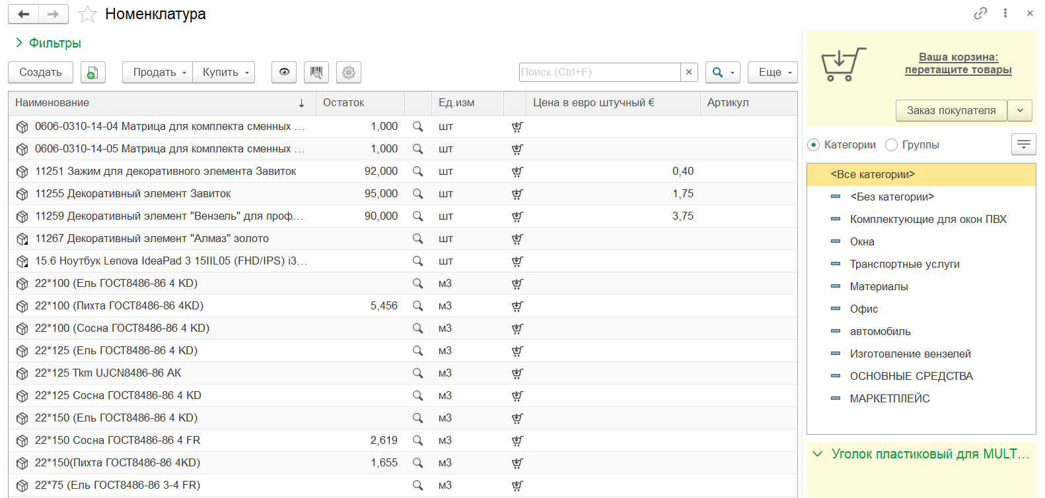Select Окна category in the list
Viewport: 1045px width, 498px height.
pos(862,242)
